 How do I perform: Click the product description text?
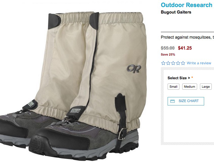[x=187, y=37]
